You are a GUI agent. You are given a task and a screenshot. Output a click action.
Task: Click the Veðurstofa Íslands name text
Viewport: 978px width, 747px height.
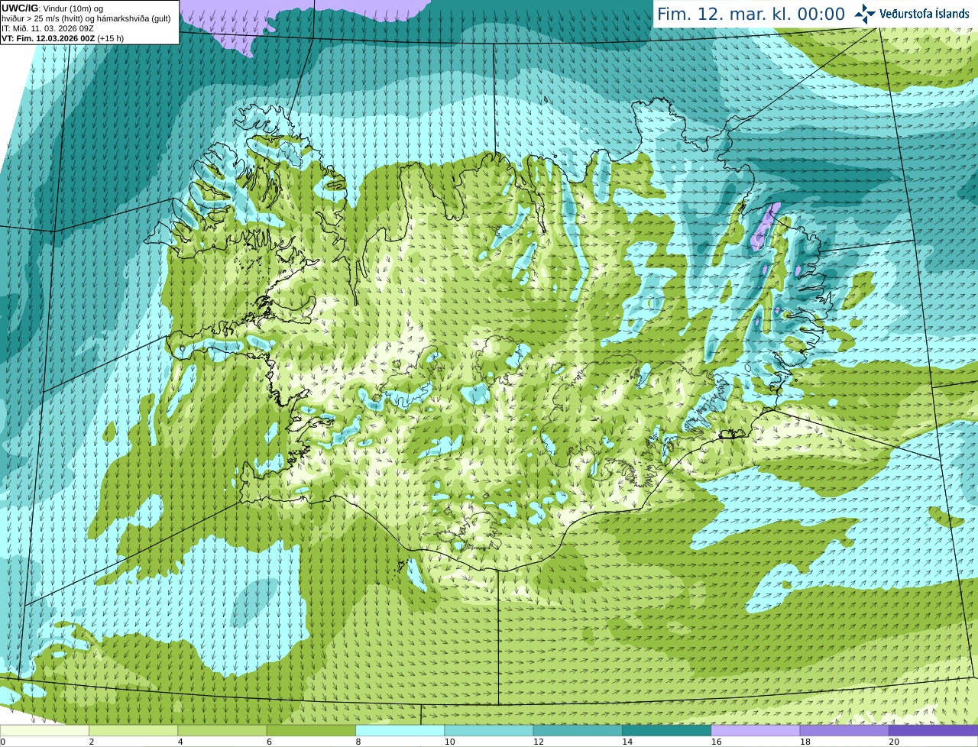925,14
